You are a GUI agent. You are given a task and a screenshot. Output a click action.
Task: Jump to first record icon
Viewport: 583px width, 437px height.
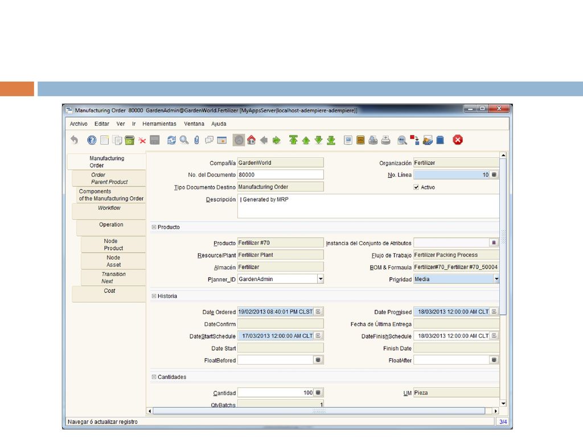(x=293, y=140)
